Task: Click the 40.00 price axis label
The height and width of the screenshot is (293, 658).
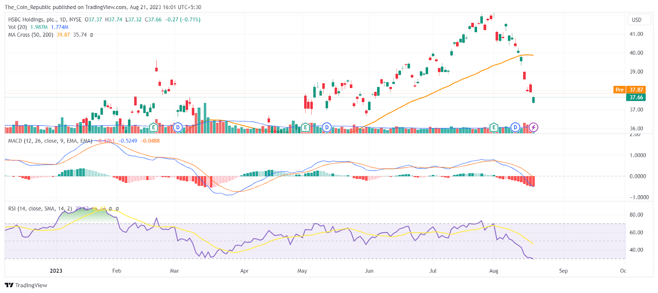Action: pos(636,53)
